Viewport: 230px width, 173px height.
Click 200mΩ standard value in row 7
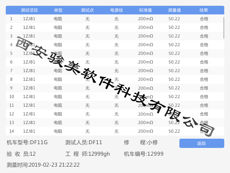point(145,71)
